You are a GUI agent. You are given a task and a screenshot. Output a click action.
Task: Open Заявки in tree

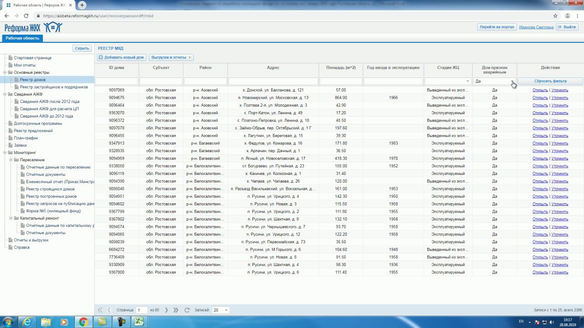click(x=20, y=145)
